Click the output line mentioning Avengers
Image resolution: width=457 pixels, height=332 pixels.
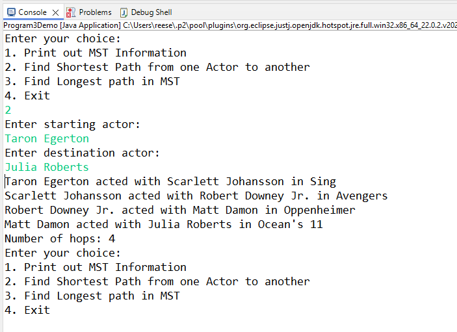click(x=196, y=196)
